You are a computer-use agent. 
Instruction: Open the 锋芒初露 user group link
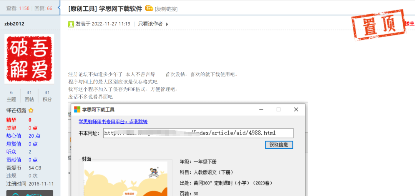[x=17, y=110]
